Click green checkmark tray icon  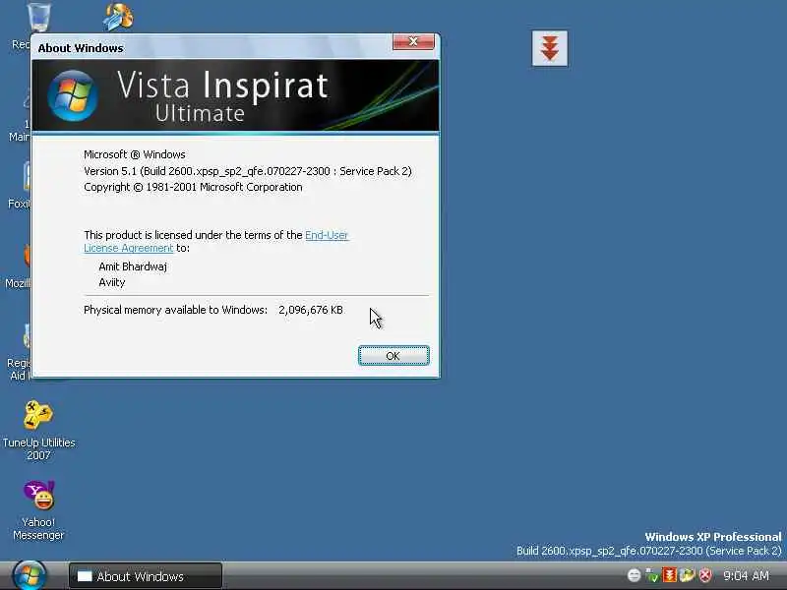(652, 575)
